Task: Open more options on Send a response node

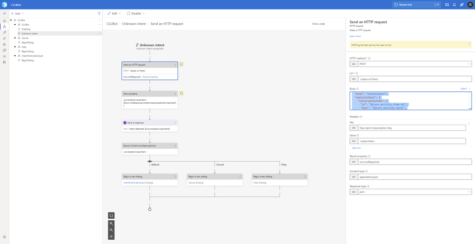Action: point(175,123)
